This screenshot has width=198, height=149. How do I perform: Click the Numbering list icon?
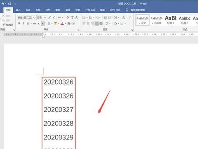[90, 17]
